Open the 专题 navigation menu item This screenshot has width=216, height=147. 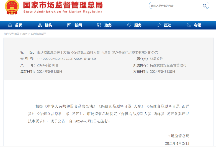point(197,25)
